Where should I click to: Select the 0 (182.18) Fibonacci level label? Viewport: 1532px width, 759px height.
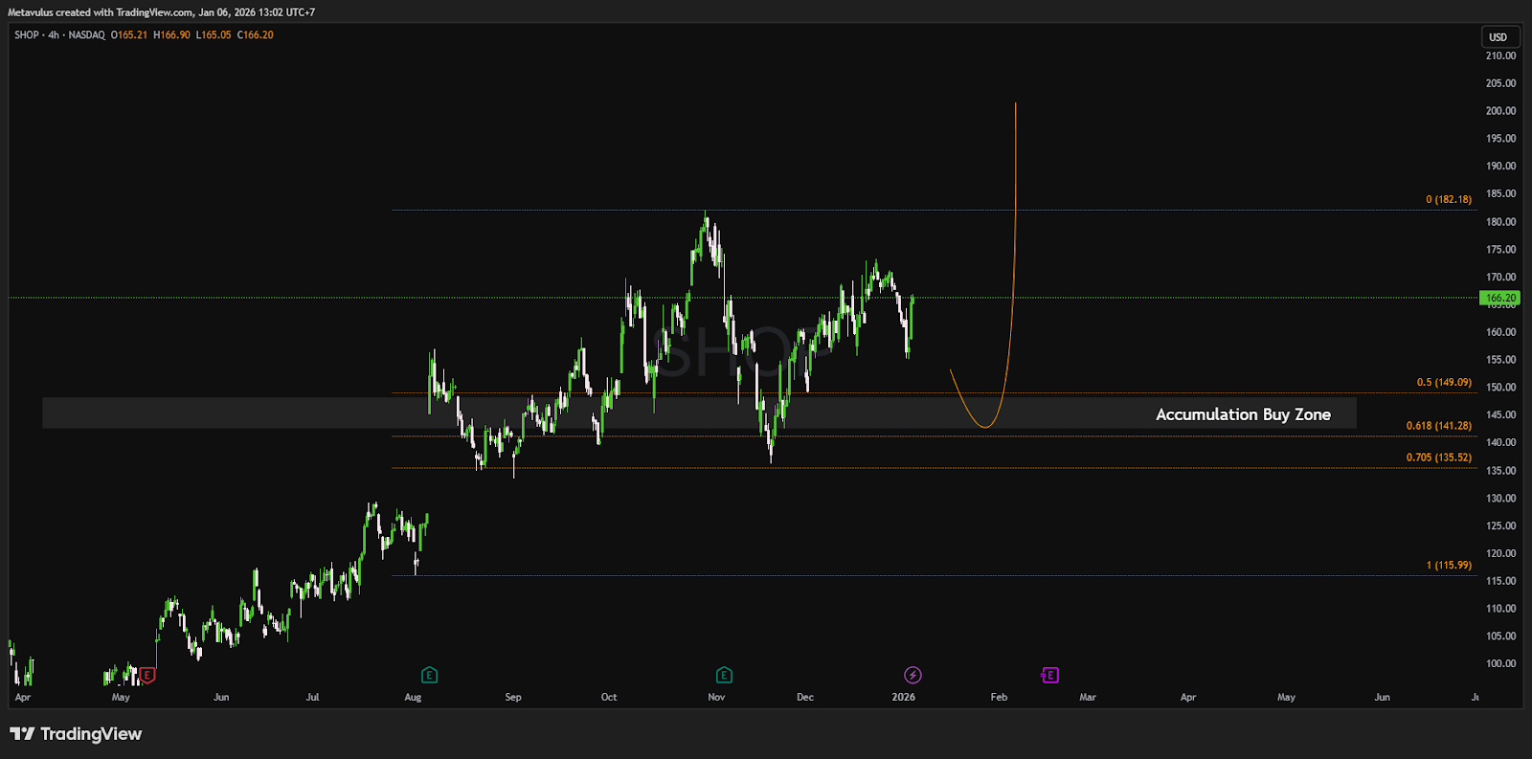click(x=1448, y=199)
